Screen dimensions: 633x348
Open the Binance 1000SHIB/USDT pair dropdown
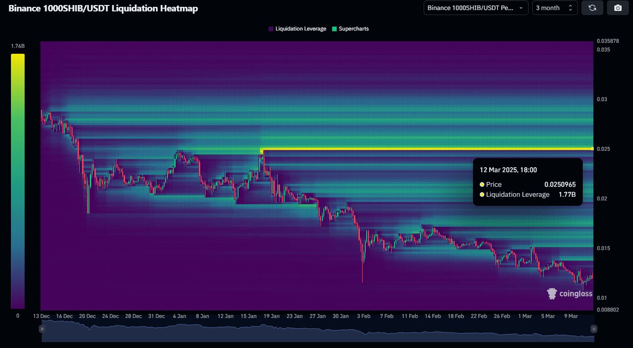click(476, 8)
